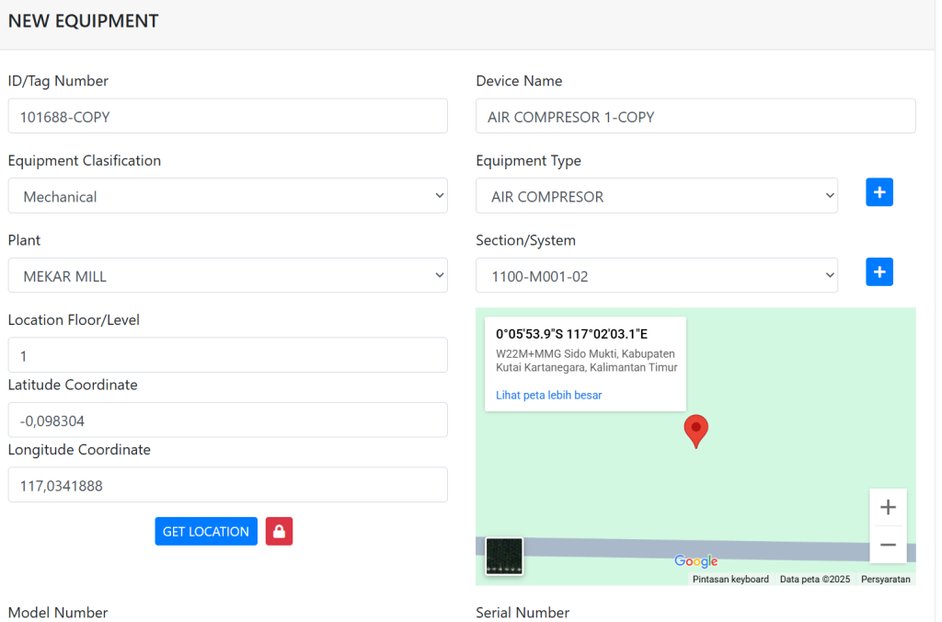Click the Latitude Coordinate field
942x622 pixels.
227,420
